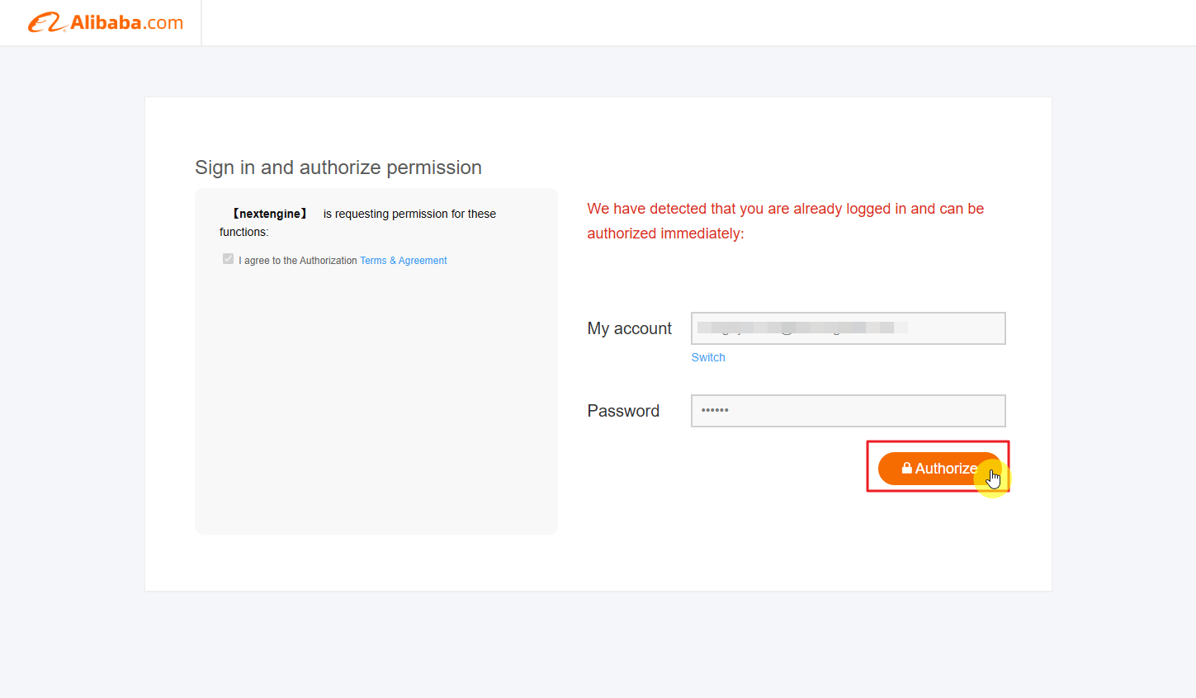
Task: Click the "I agree to the Authorization" label
Action: [x=298, y=261]
